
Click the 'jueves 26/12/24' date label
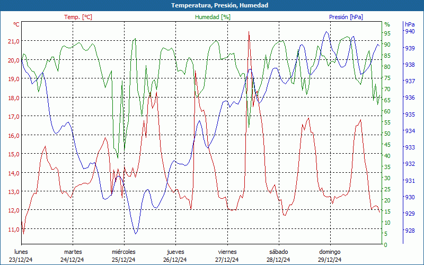click(x=175, y=256)
